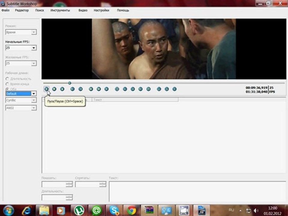Select the Длительность radio button
This screenshot has height=216, width=288.
click(x=7, y=79)
